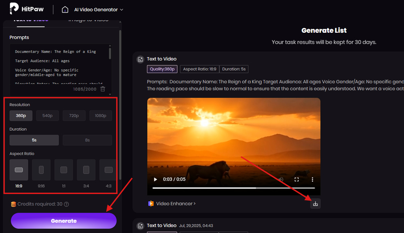Image resolution: width=404 pixels, height=233 pixels.
Task: Click the video time display 0:03 / 0:05
Action: [x=174, y=180]
